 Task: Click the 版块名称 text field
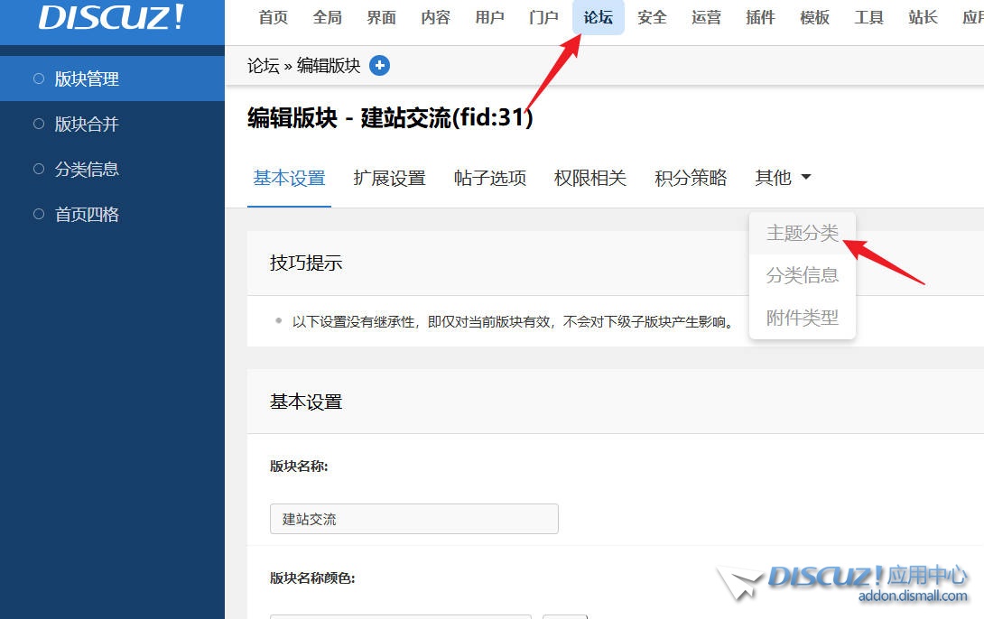[x=413, y=519]
